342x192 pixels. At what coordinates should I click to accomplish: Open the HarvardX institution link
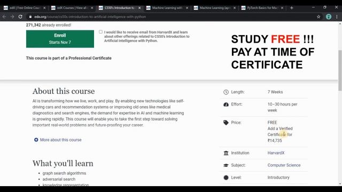(x=276, y=153)
